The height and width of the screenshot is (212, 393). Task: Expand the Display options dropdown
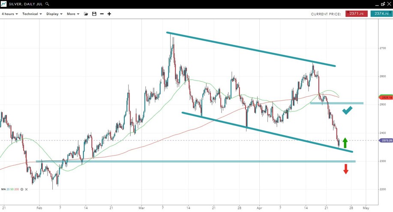[54, 14]
